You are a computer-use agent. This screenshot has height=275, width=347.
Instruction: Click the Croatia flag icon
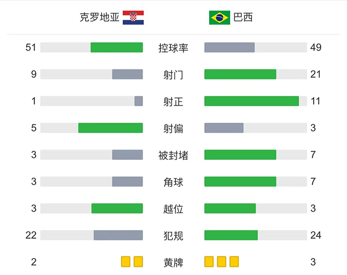[133, 18]
